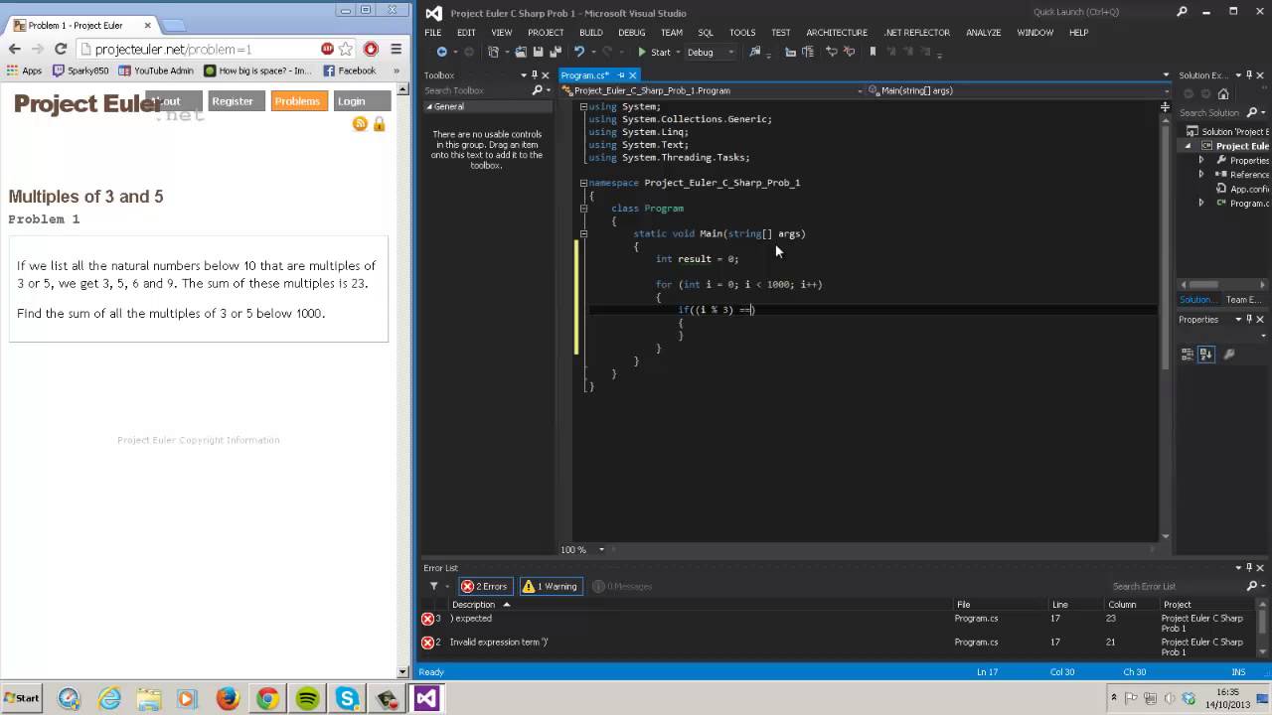Click the Start button on the taskbar
This screenshot has width=1272, height=715.
pos(21,698)
